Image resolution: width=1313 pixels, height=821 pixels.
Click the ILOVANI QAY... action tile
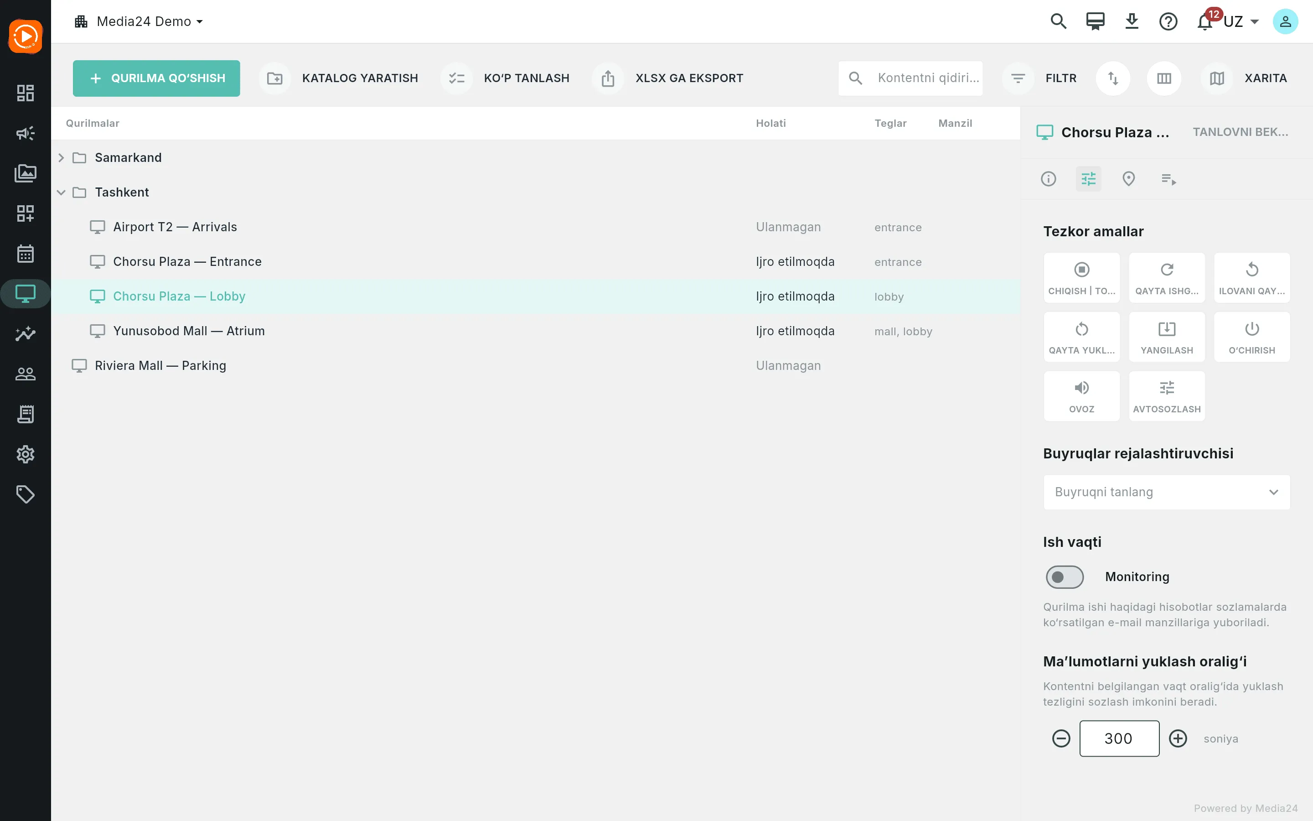[x=1252, y=277]
